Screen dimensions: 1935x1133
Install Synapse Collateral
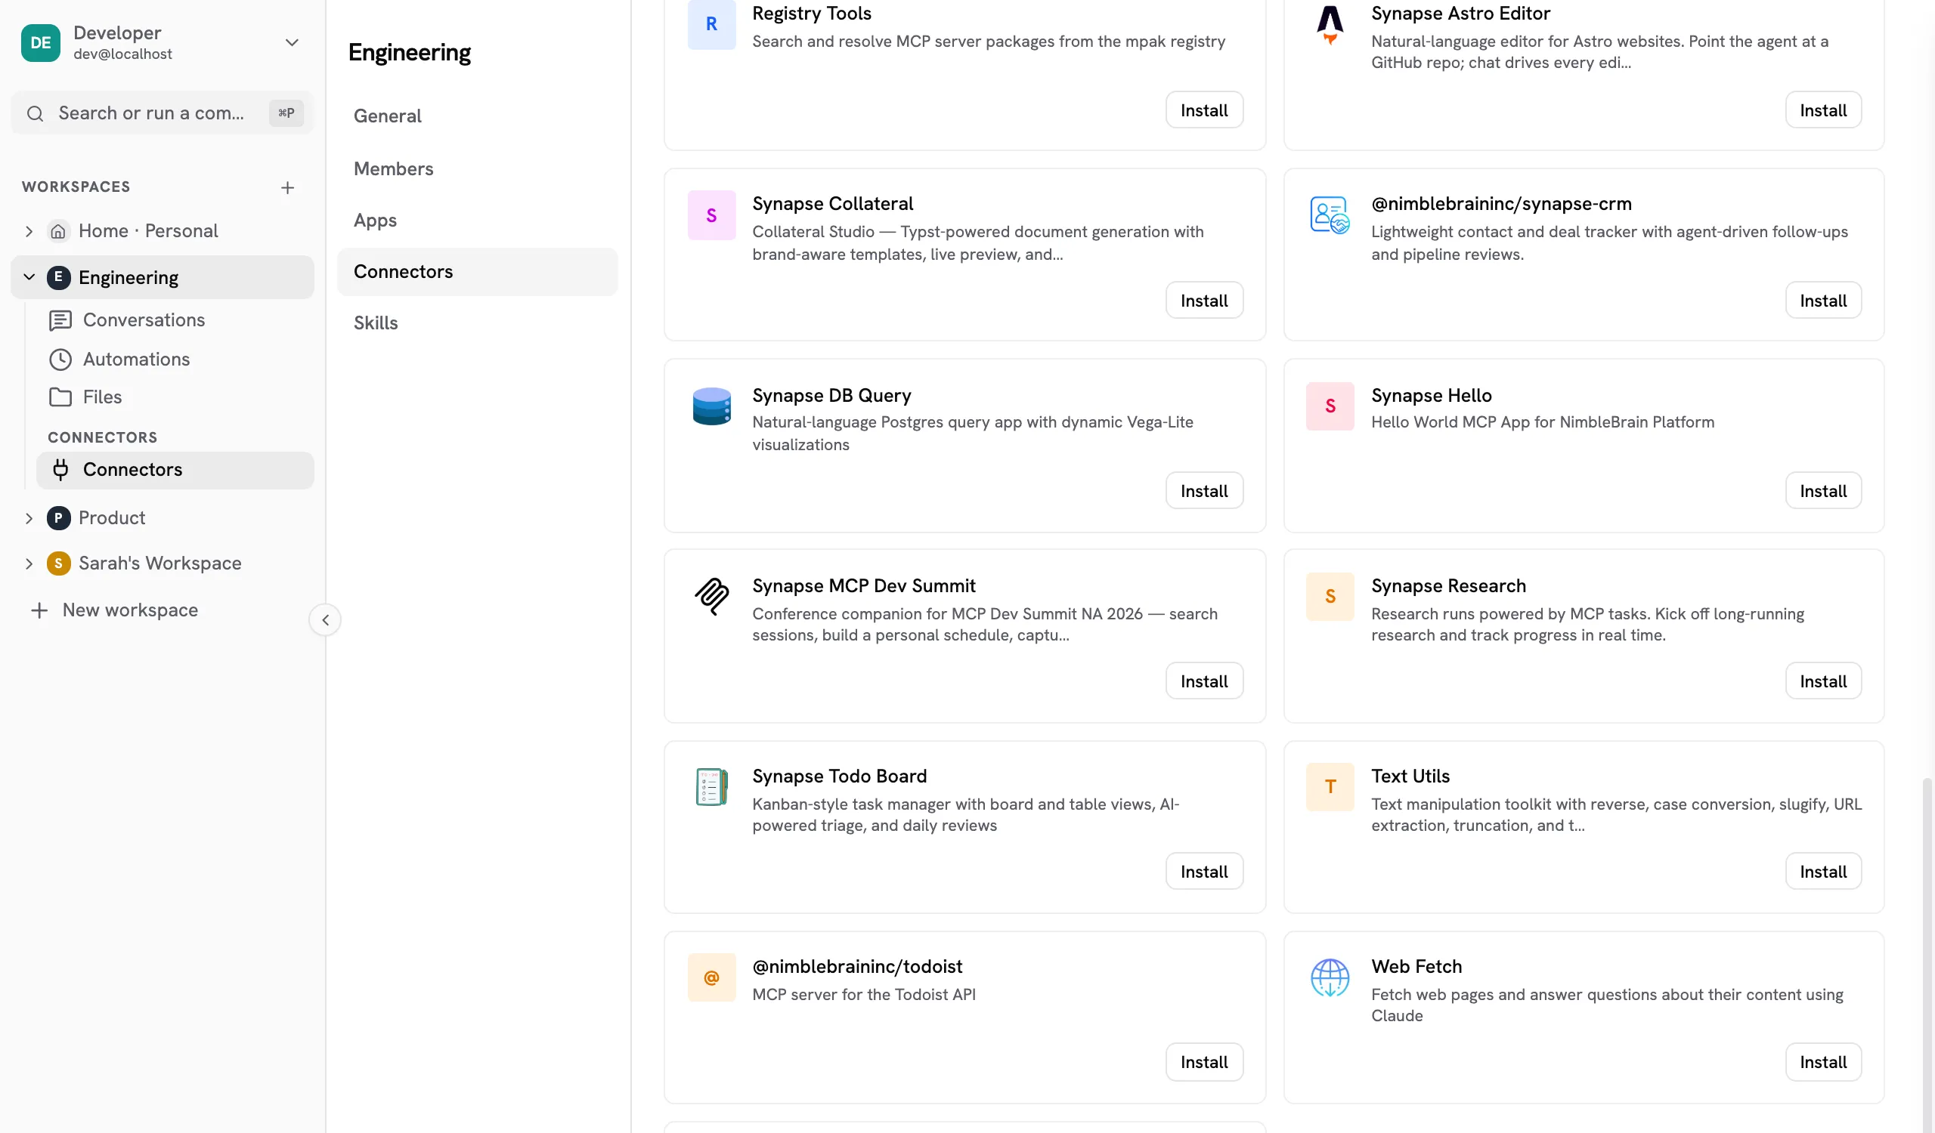click(x=1204, y=300)
